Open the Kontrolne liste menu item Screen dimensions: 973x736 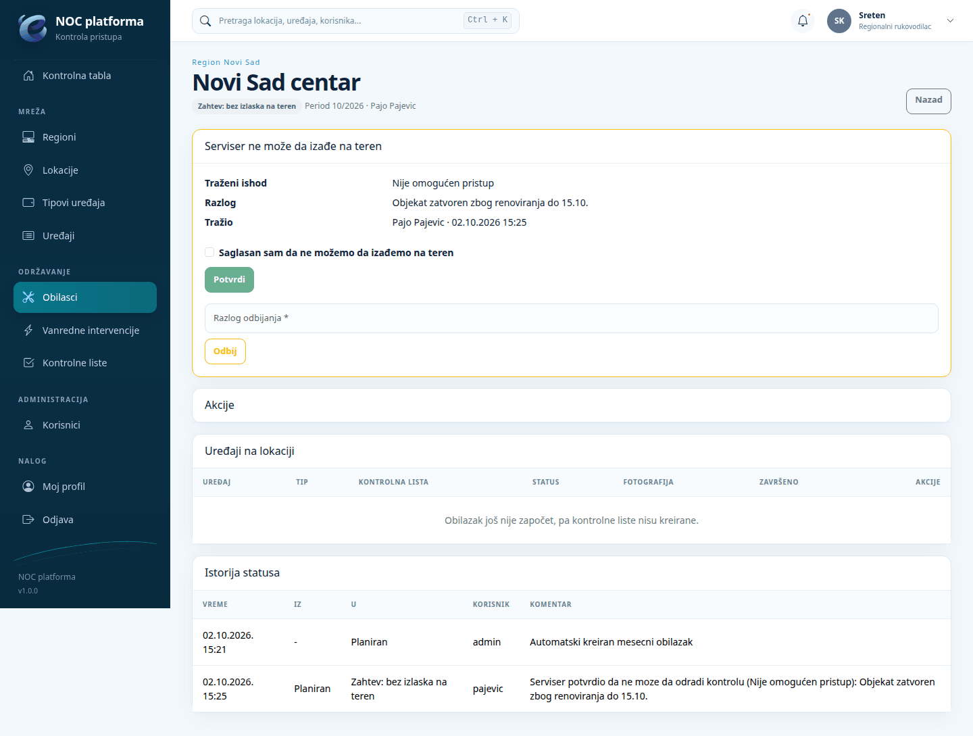[x=85, y=363]
